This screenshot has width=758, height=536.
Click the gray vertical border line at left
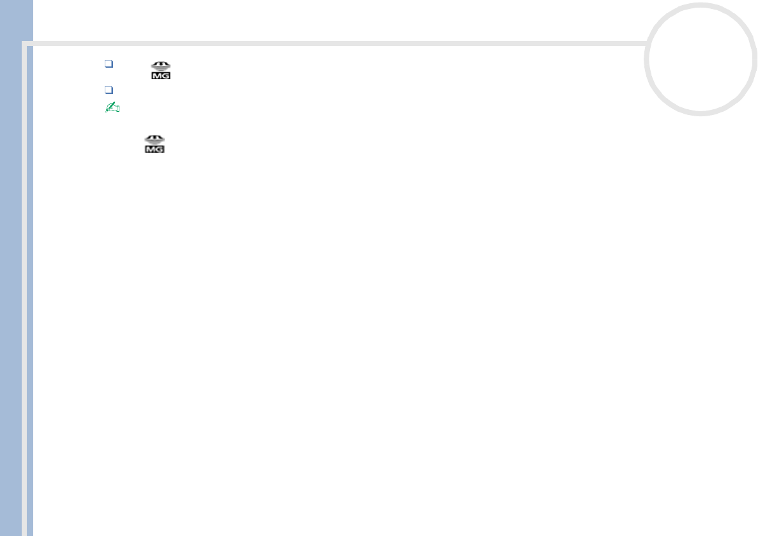click(24, 290)
